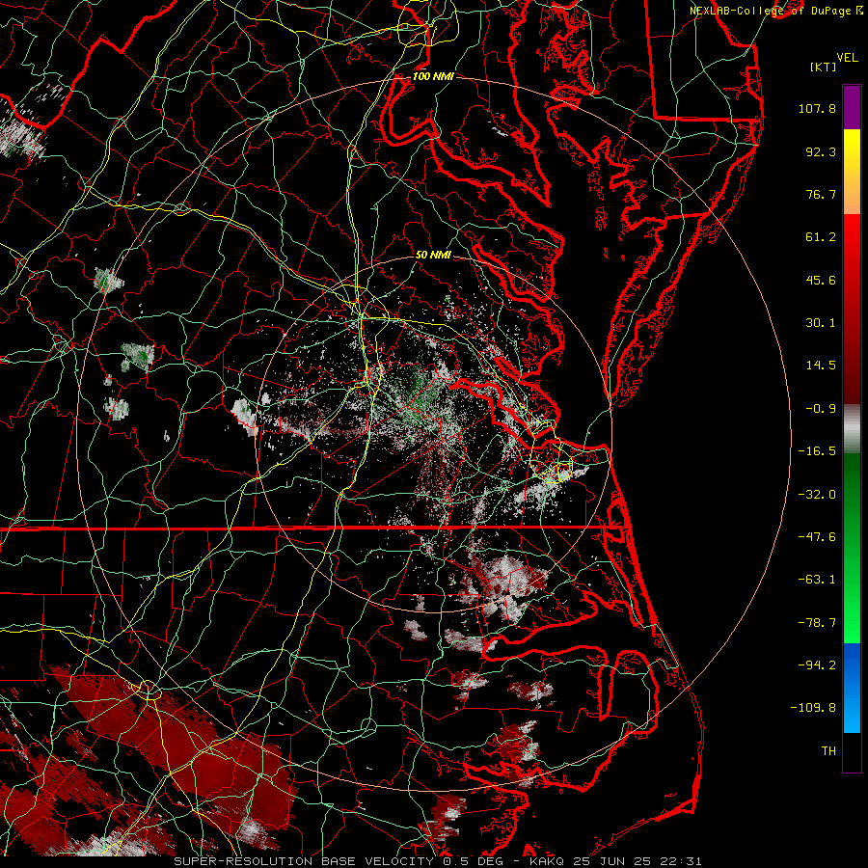The image size is (868, 868).
Task: Click the TH threshold label
Action: pos(828,751)
